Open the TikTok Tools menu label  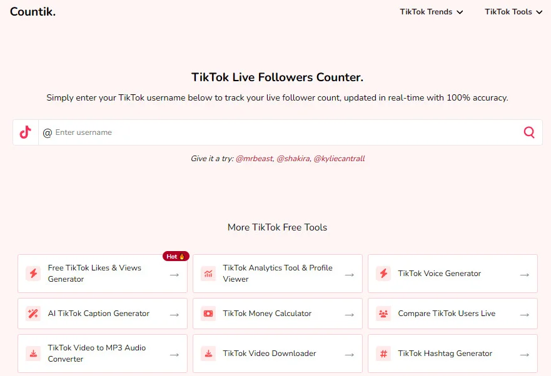pyautogui.click(x=508, y=12)
